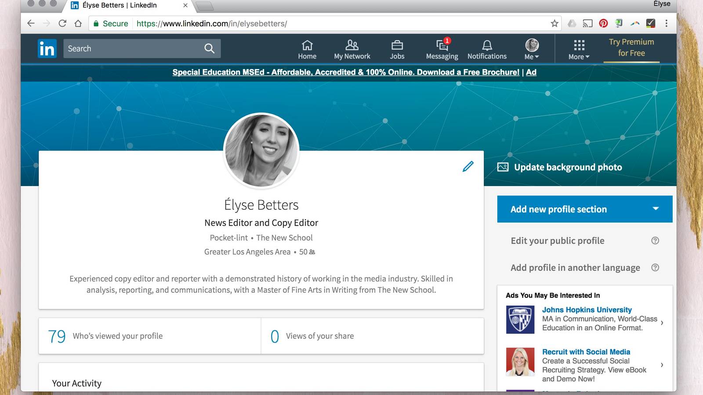Go to the Jobs section

[397, 50]
